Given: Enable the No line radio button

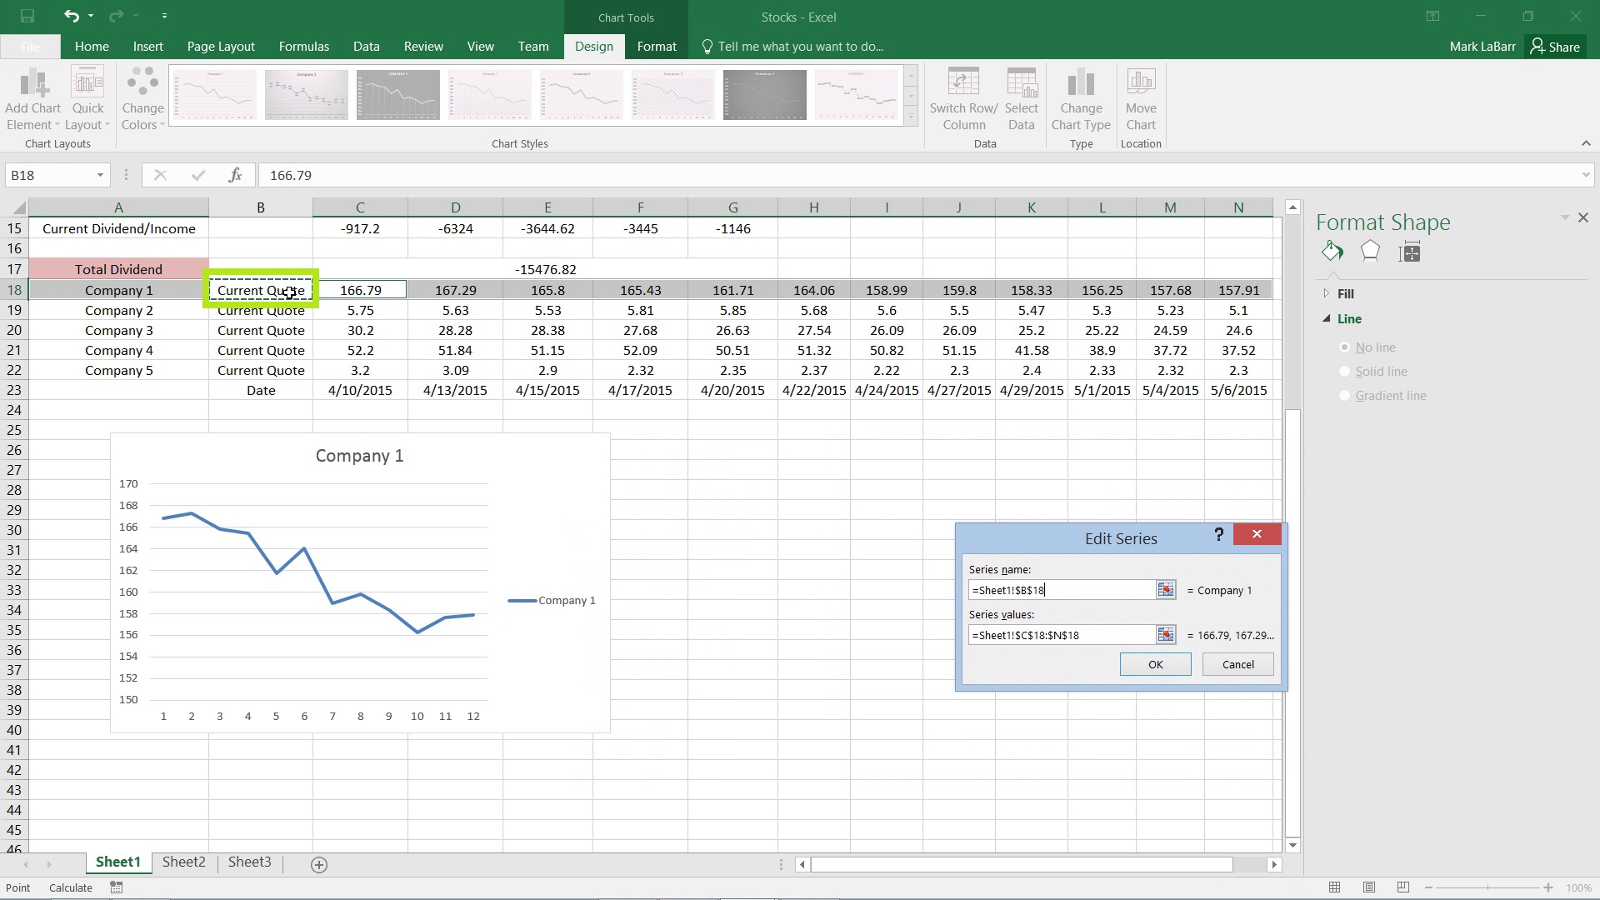Looking at the screenshot, I should [x=1345, y=347].
